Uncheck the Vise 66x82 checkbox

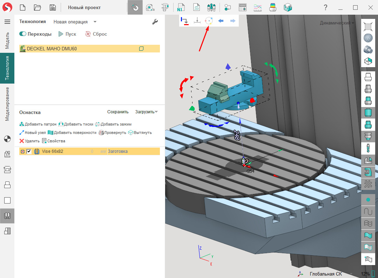pos(29,151)
